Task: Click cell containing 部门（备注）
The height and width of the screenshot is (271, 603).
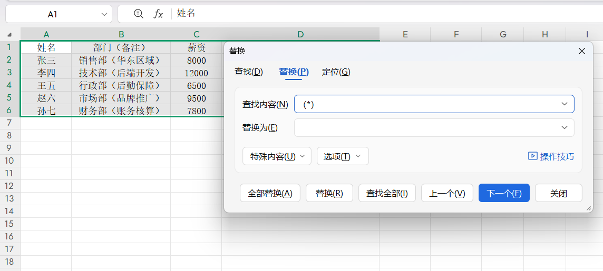Action: [x=121, y=47]
